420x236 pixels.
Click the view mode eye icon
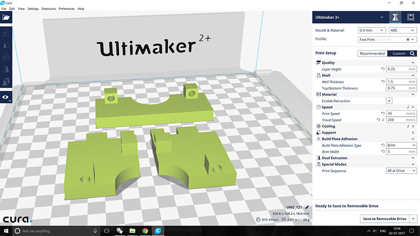click(x=5, y=97)
